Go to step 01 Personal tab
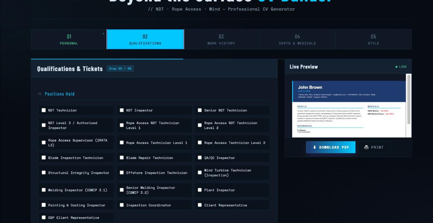433x223 pixels. click(x=69, y=39)
